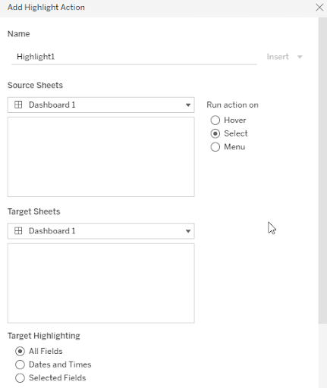Choose All Fields target highlighting
Viewport: 327px width, 388px height.
[20, 351]
